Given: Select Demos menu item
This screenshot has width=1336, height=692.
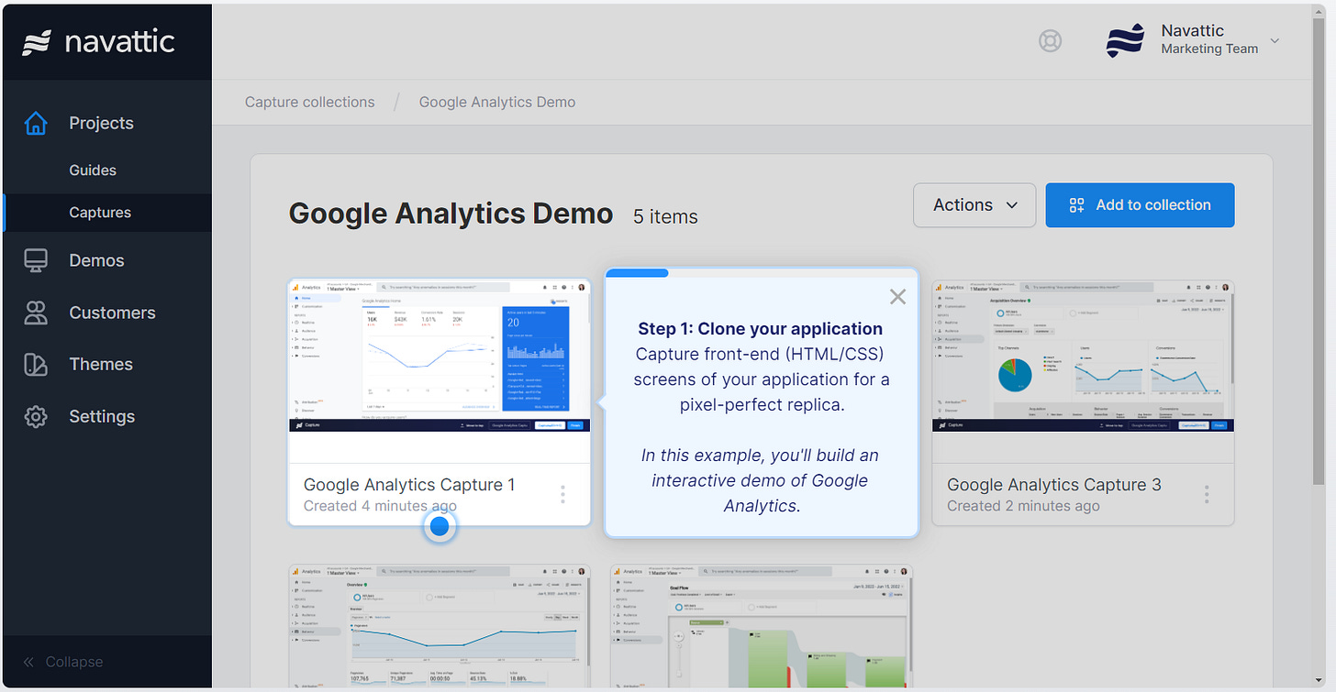Looking at the screenshot, I should [x=96, y=260].
